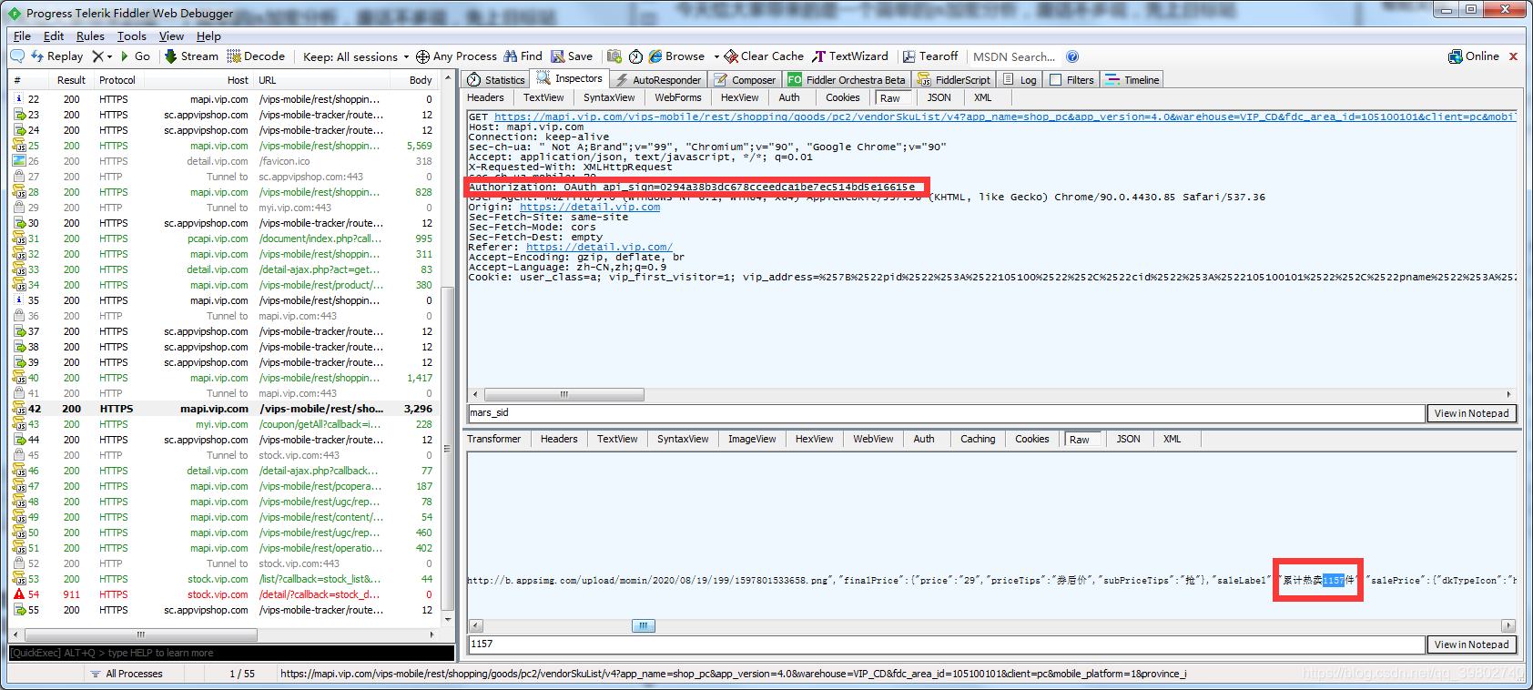
Task: Open Keep: All sessions dropdown
Action: click(x=356, y=56)
